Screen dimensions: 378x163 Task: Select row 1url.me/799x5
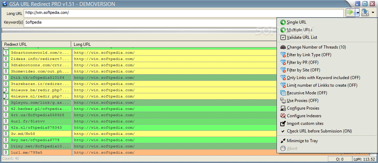pos(139,153)
